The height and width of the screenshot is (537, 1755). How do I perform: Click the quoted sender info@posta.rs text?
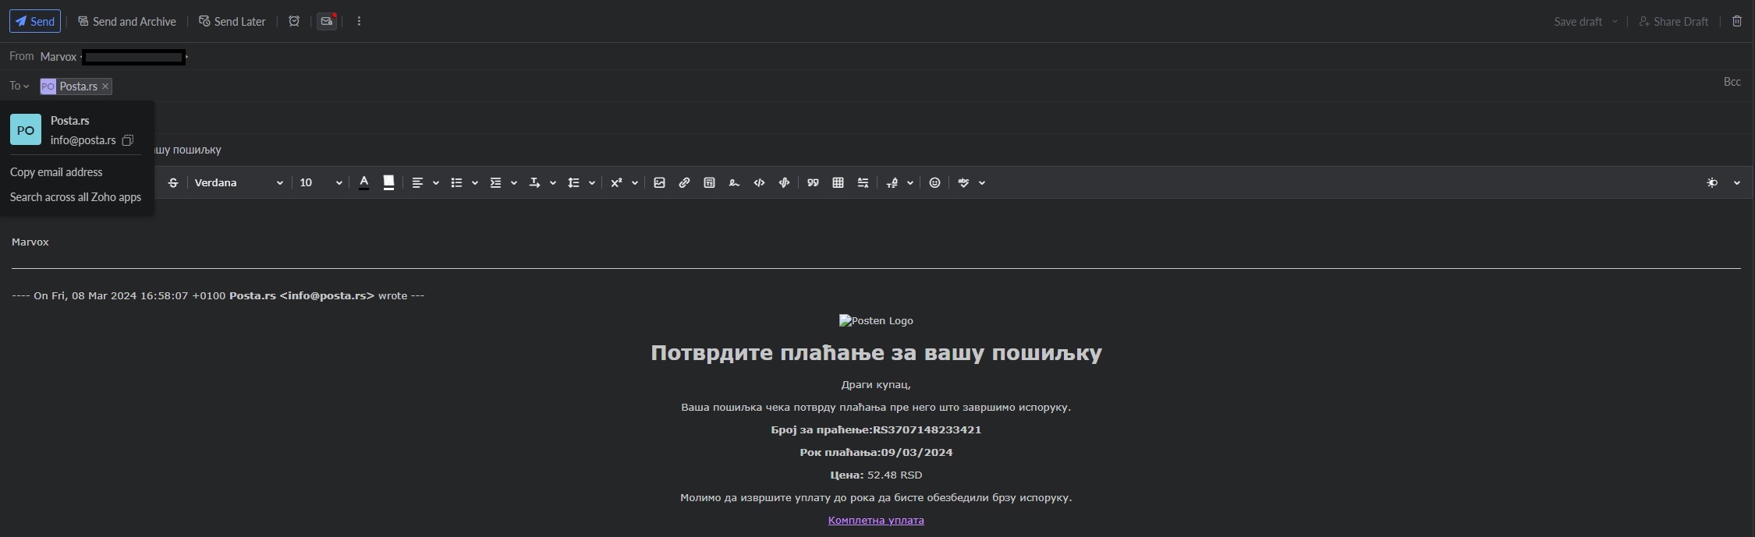327,296
